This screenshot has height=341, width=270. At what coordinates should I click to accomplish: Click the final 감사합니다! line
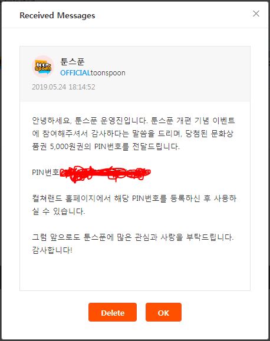point(52,250)
